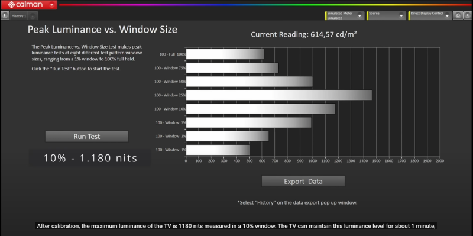Select the 100 - Window 1% bar
The width and height of the screenshot is (473, 236).
[x=218, y=150]
